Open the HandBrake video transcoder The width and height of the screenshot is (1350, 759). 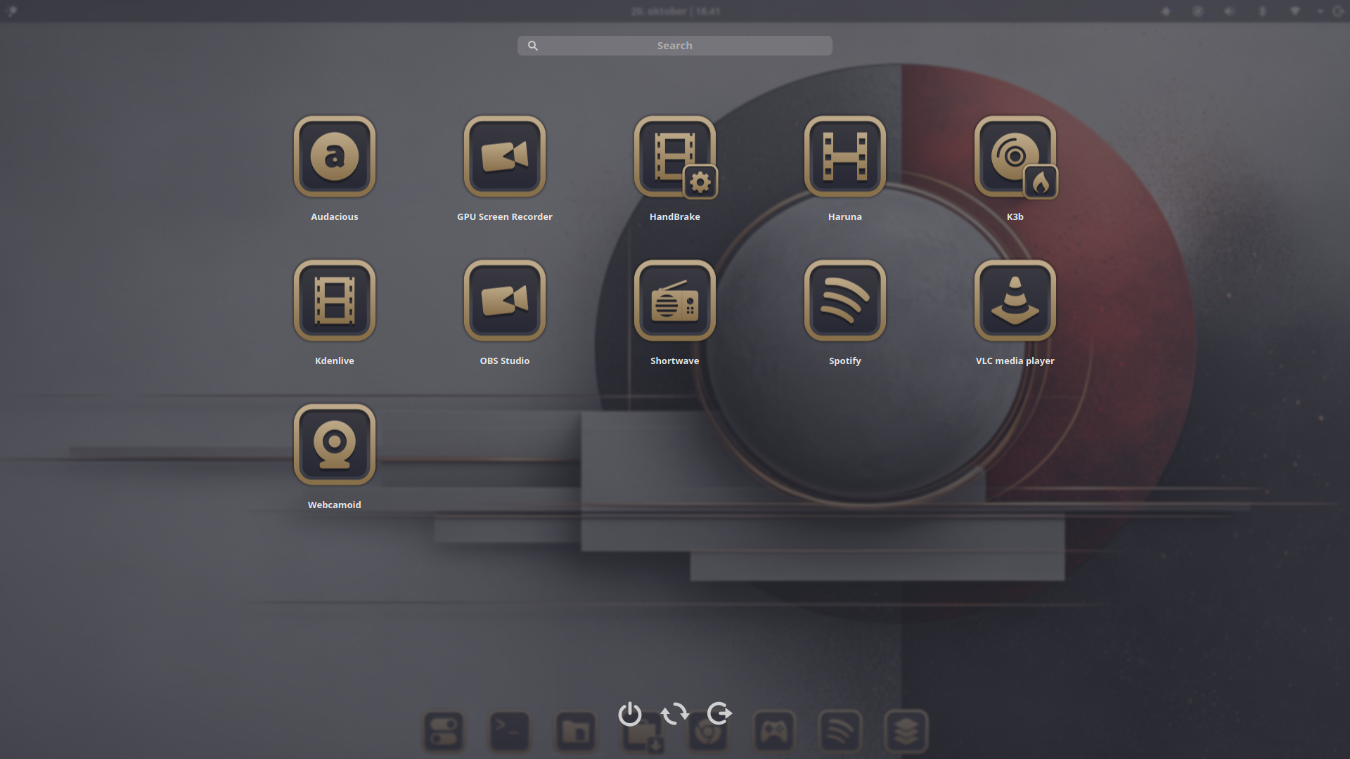[675, 156]
